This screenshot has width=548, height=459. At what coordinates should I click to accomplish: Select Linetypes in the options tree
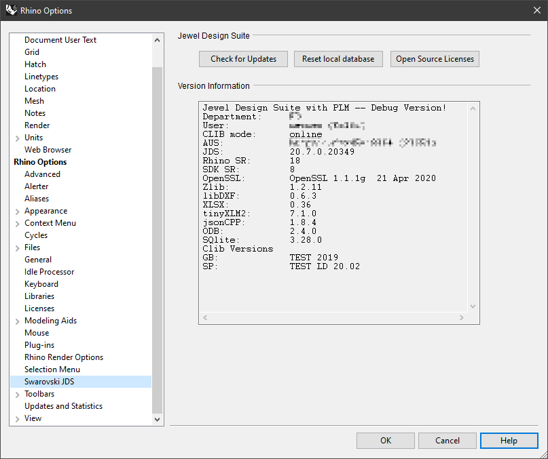(41, 77)
